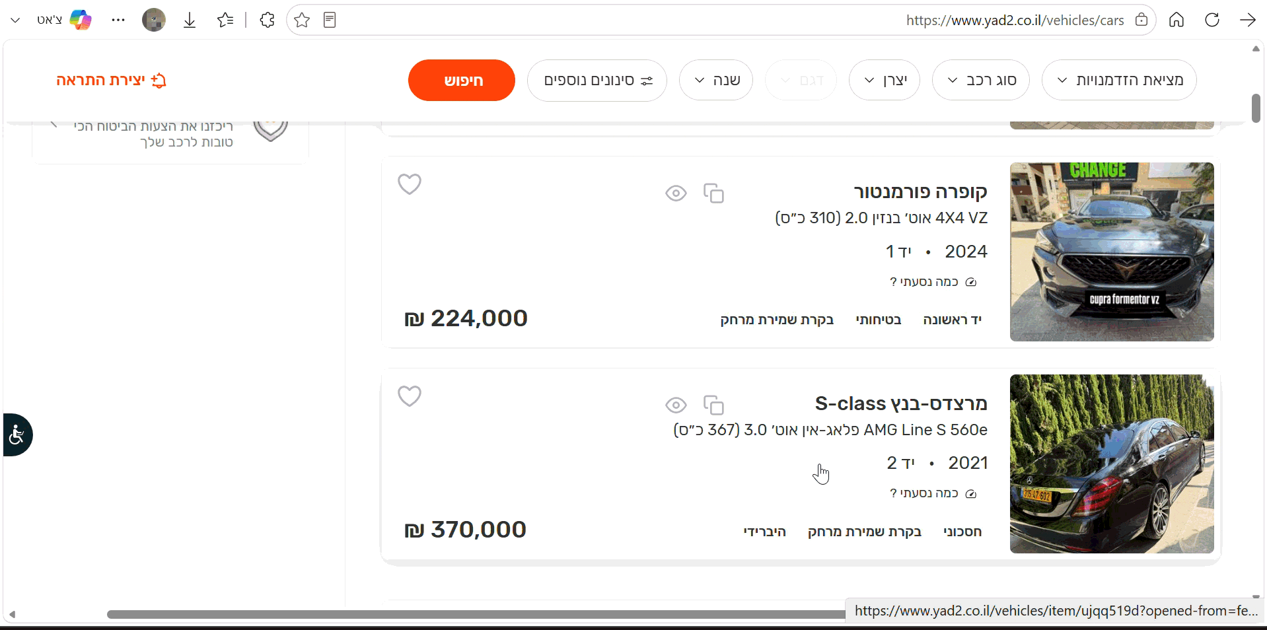Click the ₪ 224,000 price
The image size is (1267, 630).
click(466, 318)
